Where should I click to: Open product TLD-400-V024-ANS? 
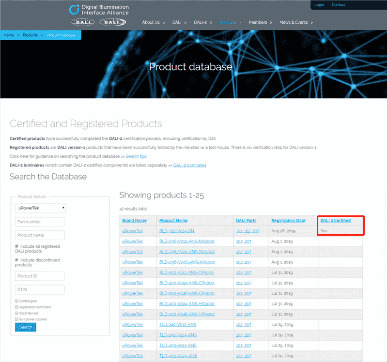pyautogui.click(x=178, y=356)
